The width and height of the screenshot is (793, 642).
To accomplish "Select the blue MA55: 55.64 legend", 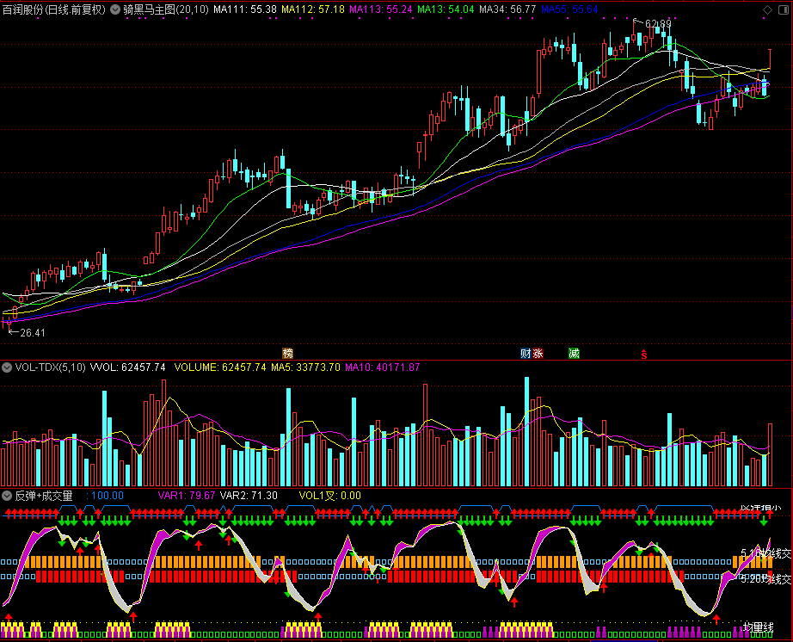I will point(569,9).
